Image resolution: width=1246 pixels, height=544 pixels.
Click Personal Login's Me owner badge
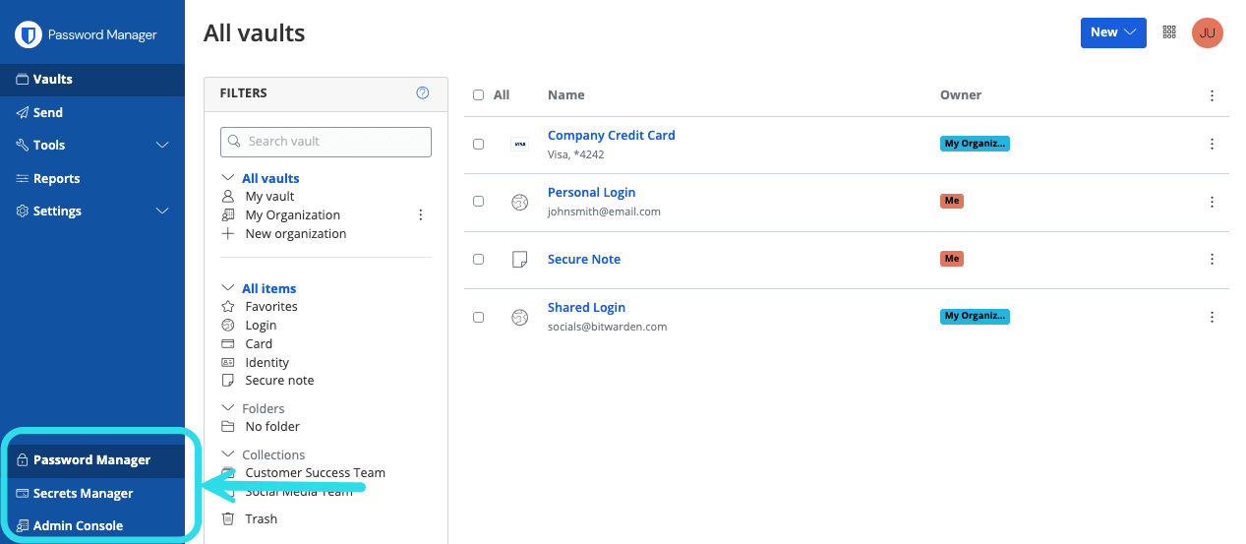pos(951,201)
